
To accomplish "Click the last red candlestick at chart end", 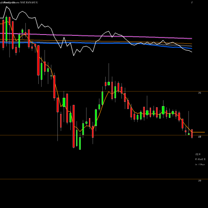I will tap(192, 134).
